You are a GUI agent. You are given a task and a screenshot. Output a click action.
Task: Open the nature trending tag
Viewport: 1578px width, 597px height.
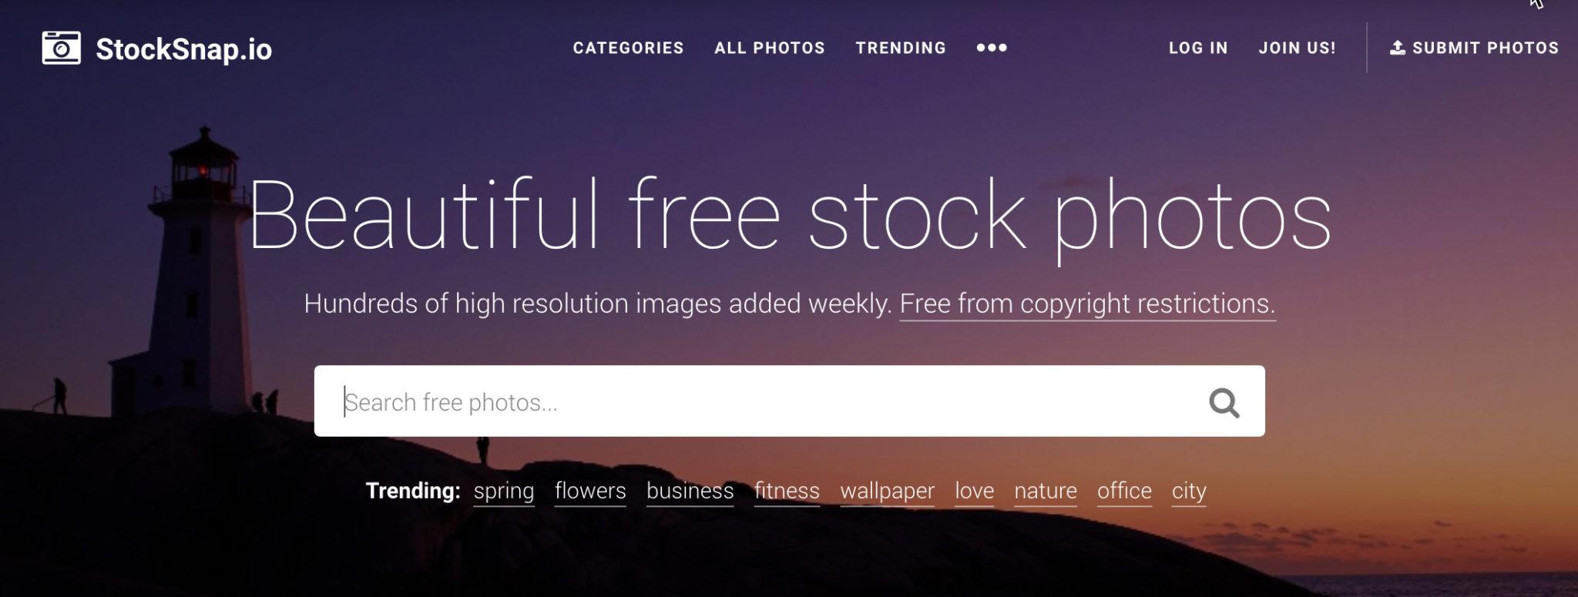point(1046,491)
